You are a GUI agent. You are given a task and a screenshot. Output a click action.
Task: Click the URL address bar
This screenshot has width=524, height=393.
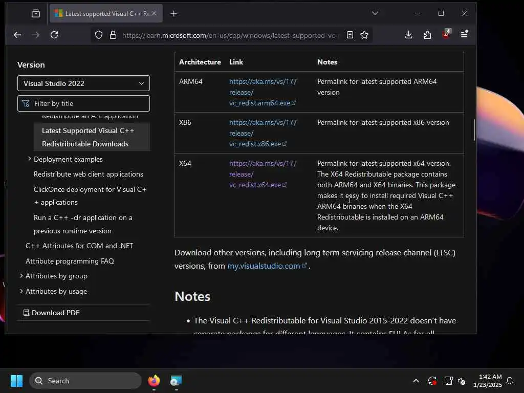click(230, 35)
